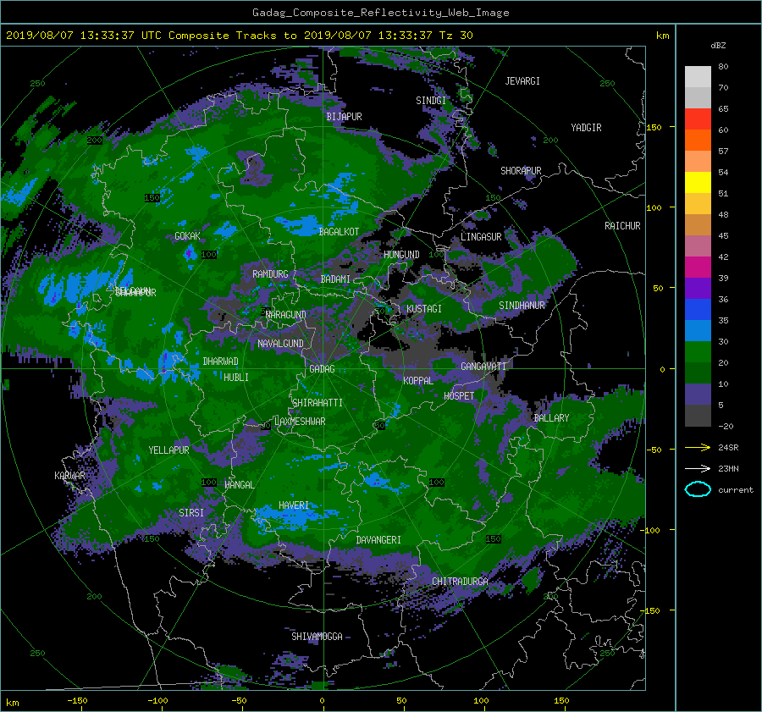Click the DHARWAD label

pos(220,362)
